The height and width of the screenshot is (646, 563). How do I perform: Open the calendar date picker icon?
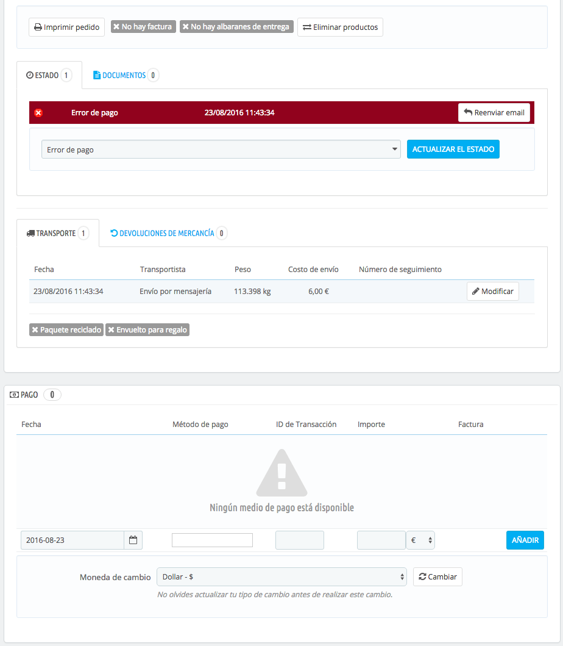tap(133, 540)
